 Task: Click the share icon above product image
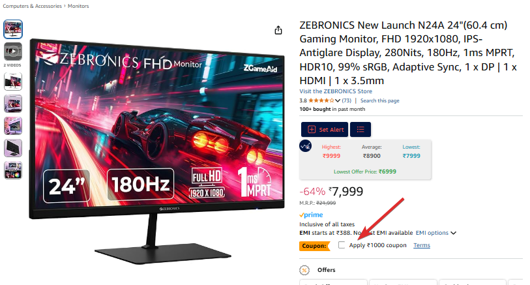[x=278, y=30]
